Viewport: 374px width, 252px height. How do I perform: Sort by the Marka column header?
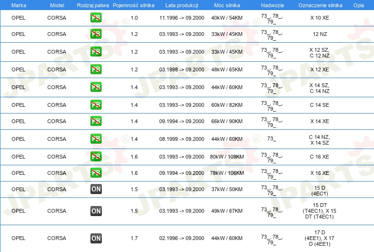pyautogui.click(x=19, y=5)
